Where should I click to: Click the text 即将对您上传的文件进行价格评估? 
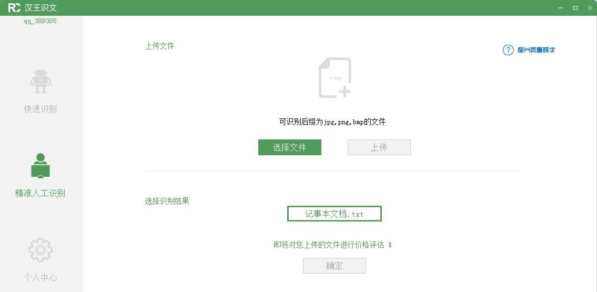click(x=329, y=245)
